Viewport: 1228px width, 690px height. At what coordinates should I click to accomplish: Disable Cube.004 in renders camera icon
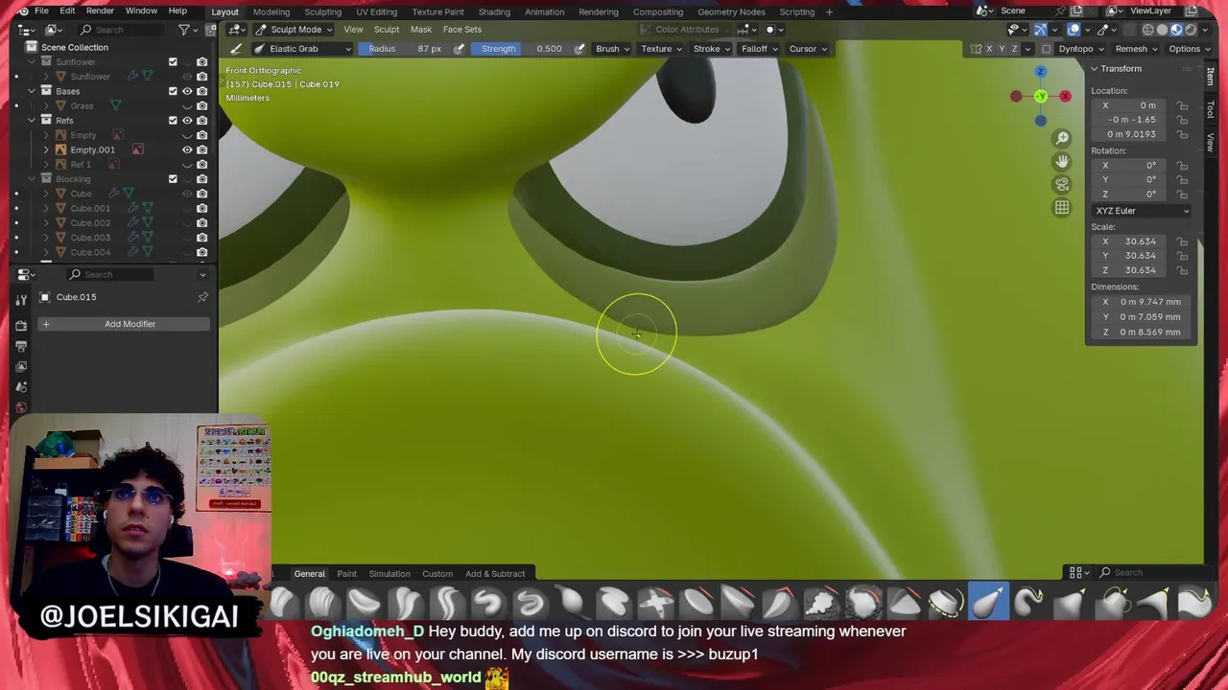201,252
